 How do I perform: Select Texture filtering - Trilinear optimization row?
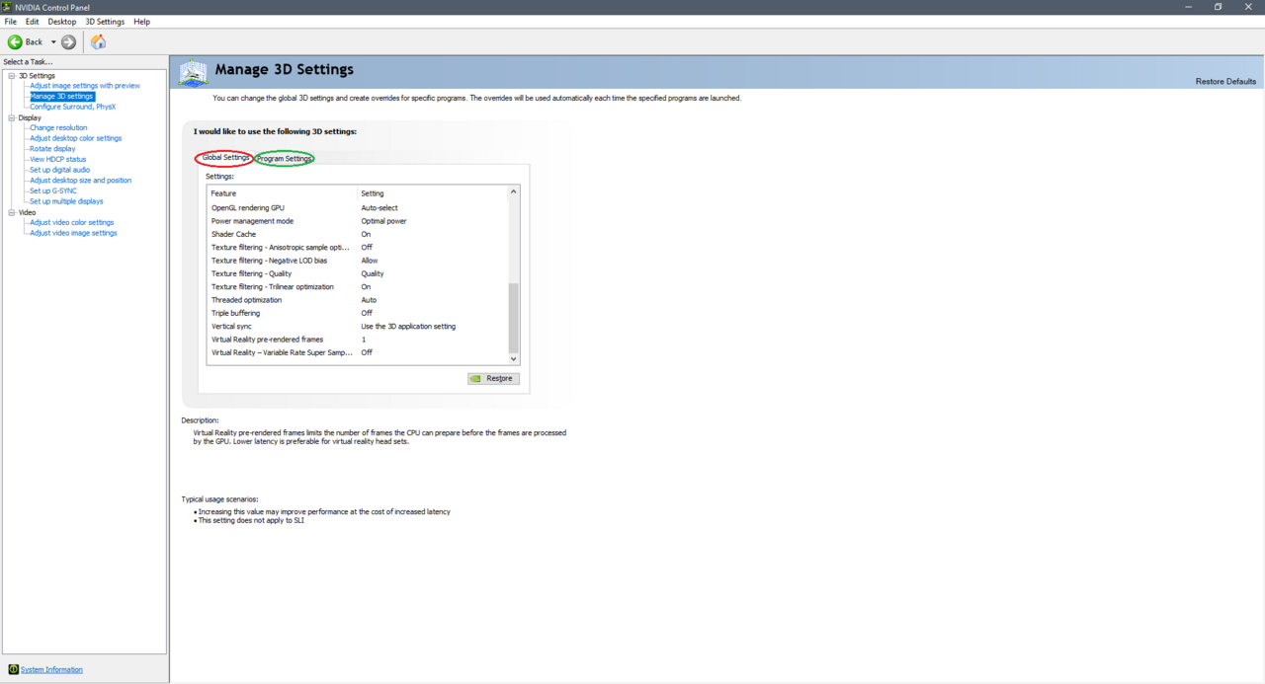pos(357,287)
